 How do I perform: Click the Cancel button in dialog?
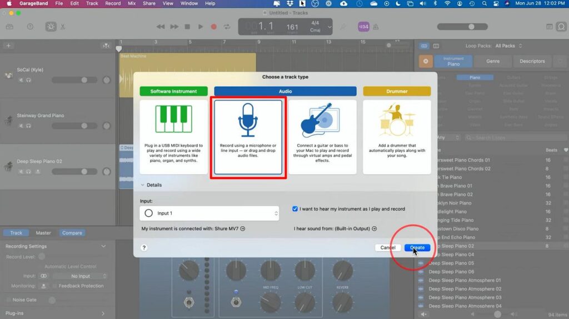(387, 247)
